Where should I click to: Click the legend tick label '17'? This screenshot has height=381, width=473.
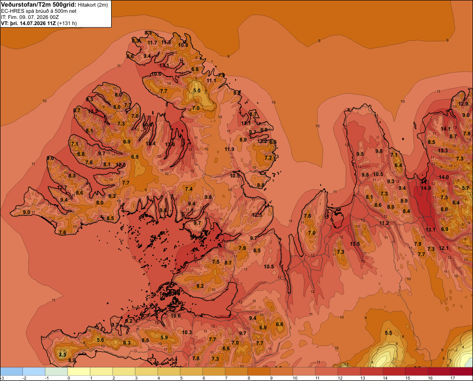pyautogui.click(x=453, y=378)
